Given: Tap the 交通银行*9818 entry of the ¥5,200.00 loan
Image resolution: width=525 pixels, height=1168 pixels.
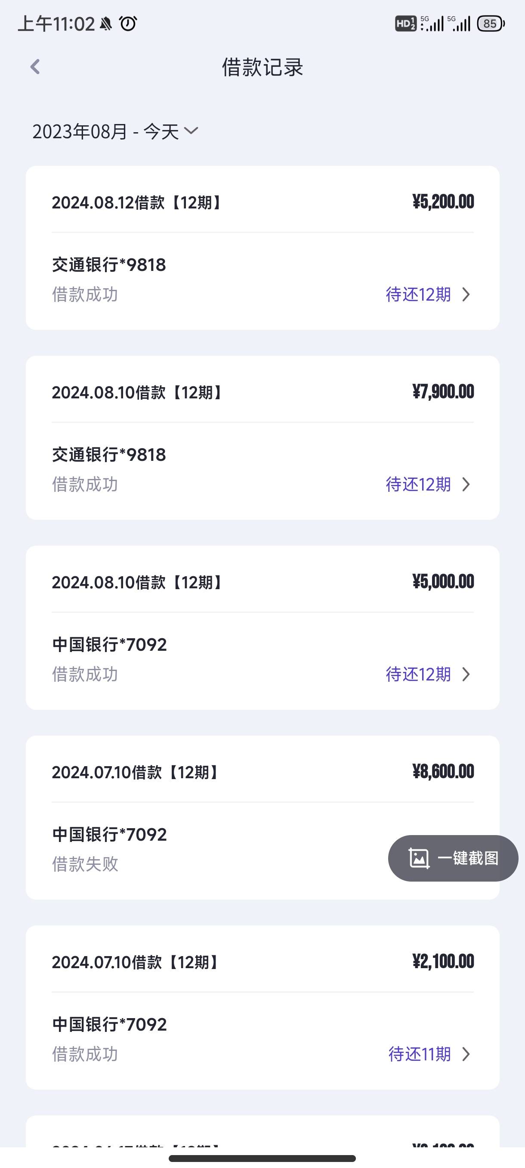Looking at the screenshot, I should click(109, 265).
